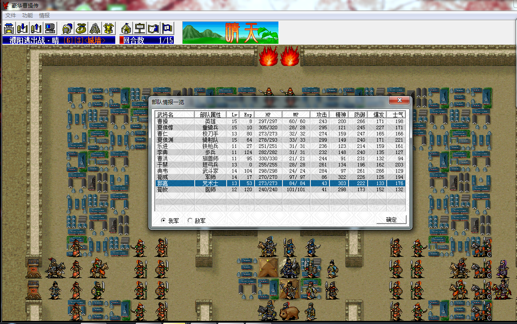Screen dimensions: 517x324
Task: Click the 确定 button
Action: coord(392,220)
